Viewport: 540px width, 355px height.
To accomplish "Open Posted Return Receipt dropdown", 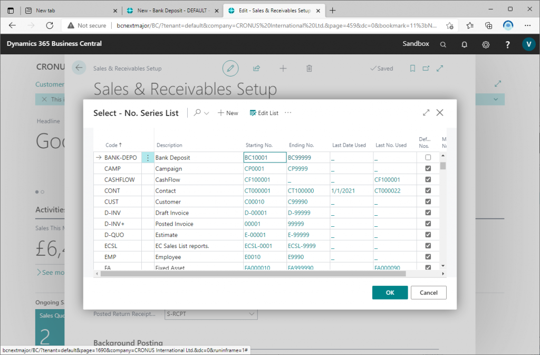I will (252, 314).
